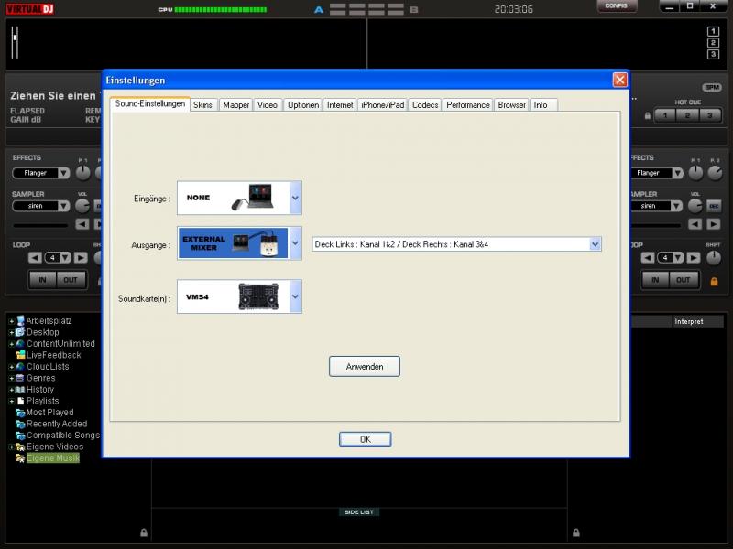Viewport: 733px width, 549px height.
Task: Switch to iPhone/iPad tab
Action: (x=382, y=105)
